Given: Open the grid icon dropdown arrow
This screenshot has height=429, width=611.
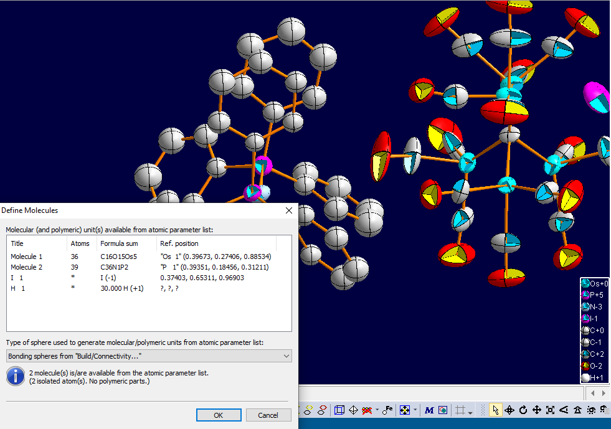Looking at the screenshot, I should [469, 411].
